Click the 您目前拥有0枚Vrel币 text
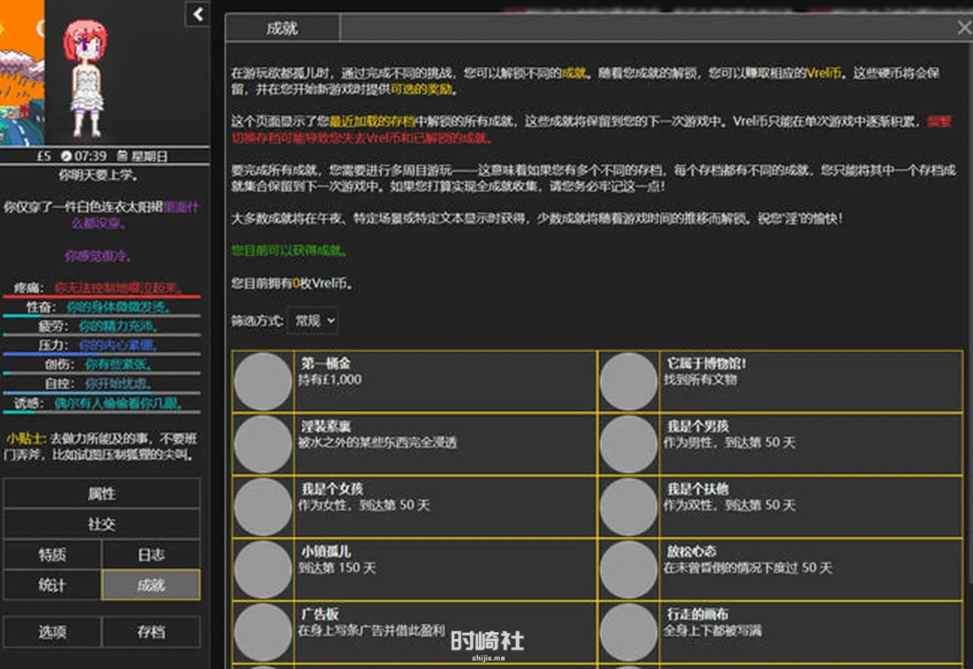 pyautogui.click(x=292, y=283)
